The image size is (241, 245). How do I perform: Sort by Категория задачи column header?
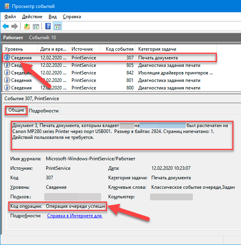[x=176, y=49]
